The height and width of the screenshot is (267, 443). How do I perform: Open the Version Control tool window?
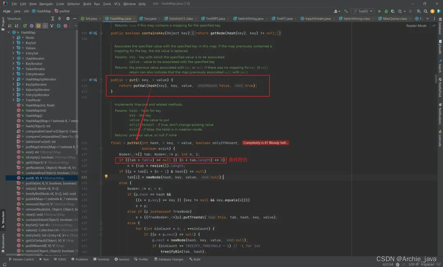[21, 259]
